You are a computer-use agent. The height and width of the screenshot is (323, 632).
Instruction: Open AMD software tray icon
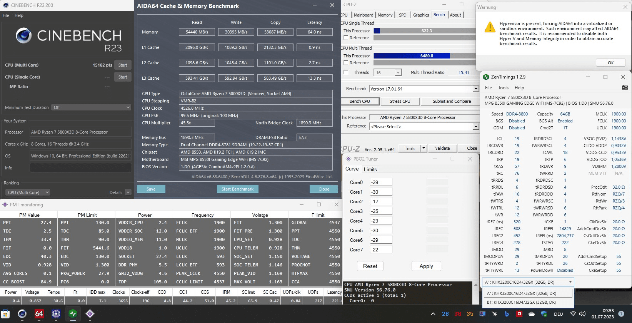[519, 314]
